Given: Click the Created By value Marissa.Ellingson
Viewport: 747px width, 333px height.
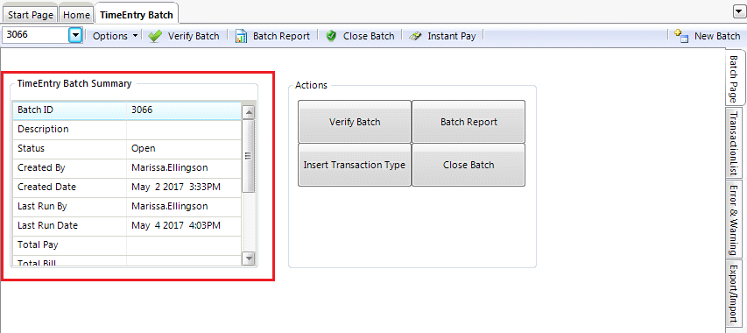Looking at the screenshot, I should pos(170,167).
